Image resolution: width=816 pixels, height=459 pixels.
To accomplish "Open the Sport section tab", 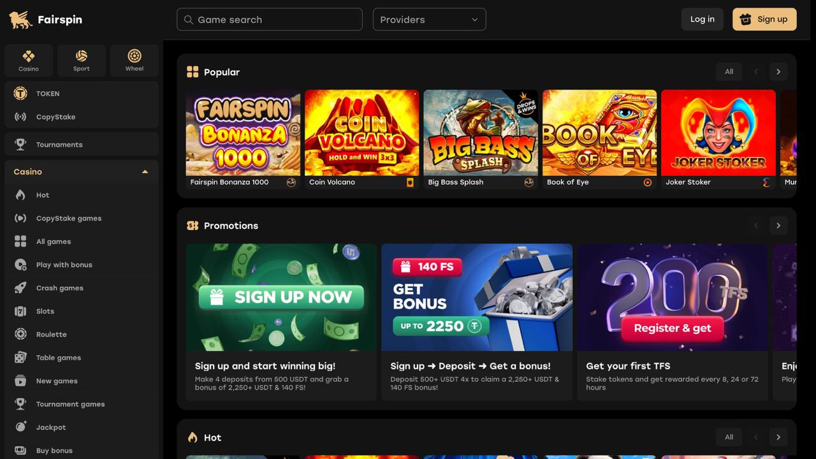I will 81,61.
